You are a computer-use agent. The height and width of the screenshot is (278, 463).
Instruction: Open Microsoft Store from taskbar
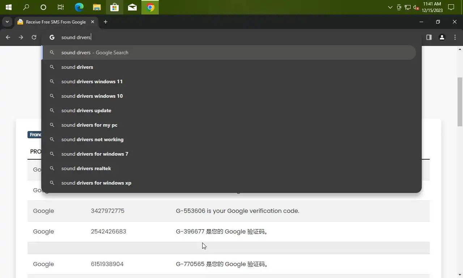point(114,7)
